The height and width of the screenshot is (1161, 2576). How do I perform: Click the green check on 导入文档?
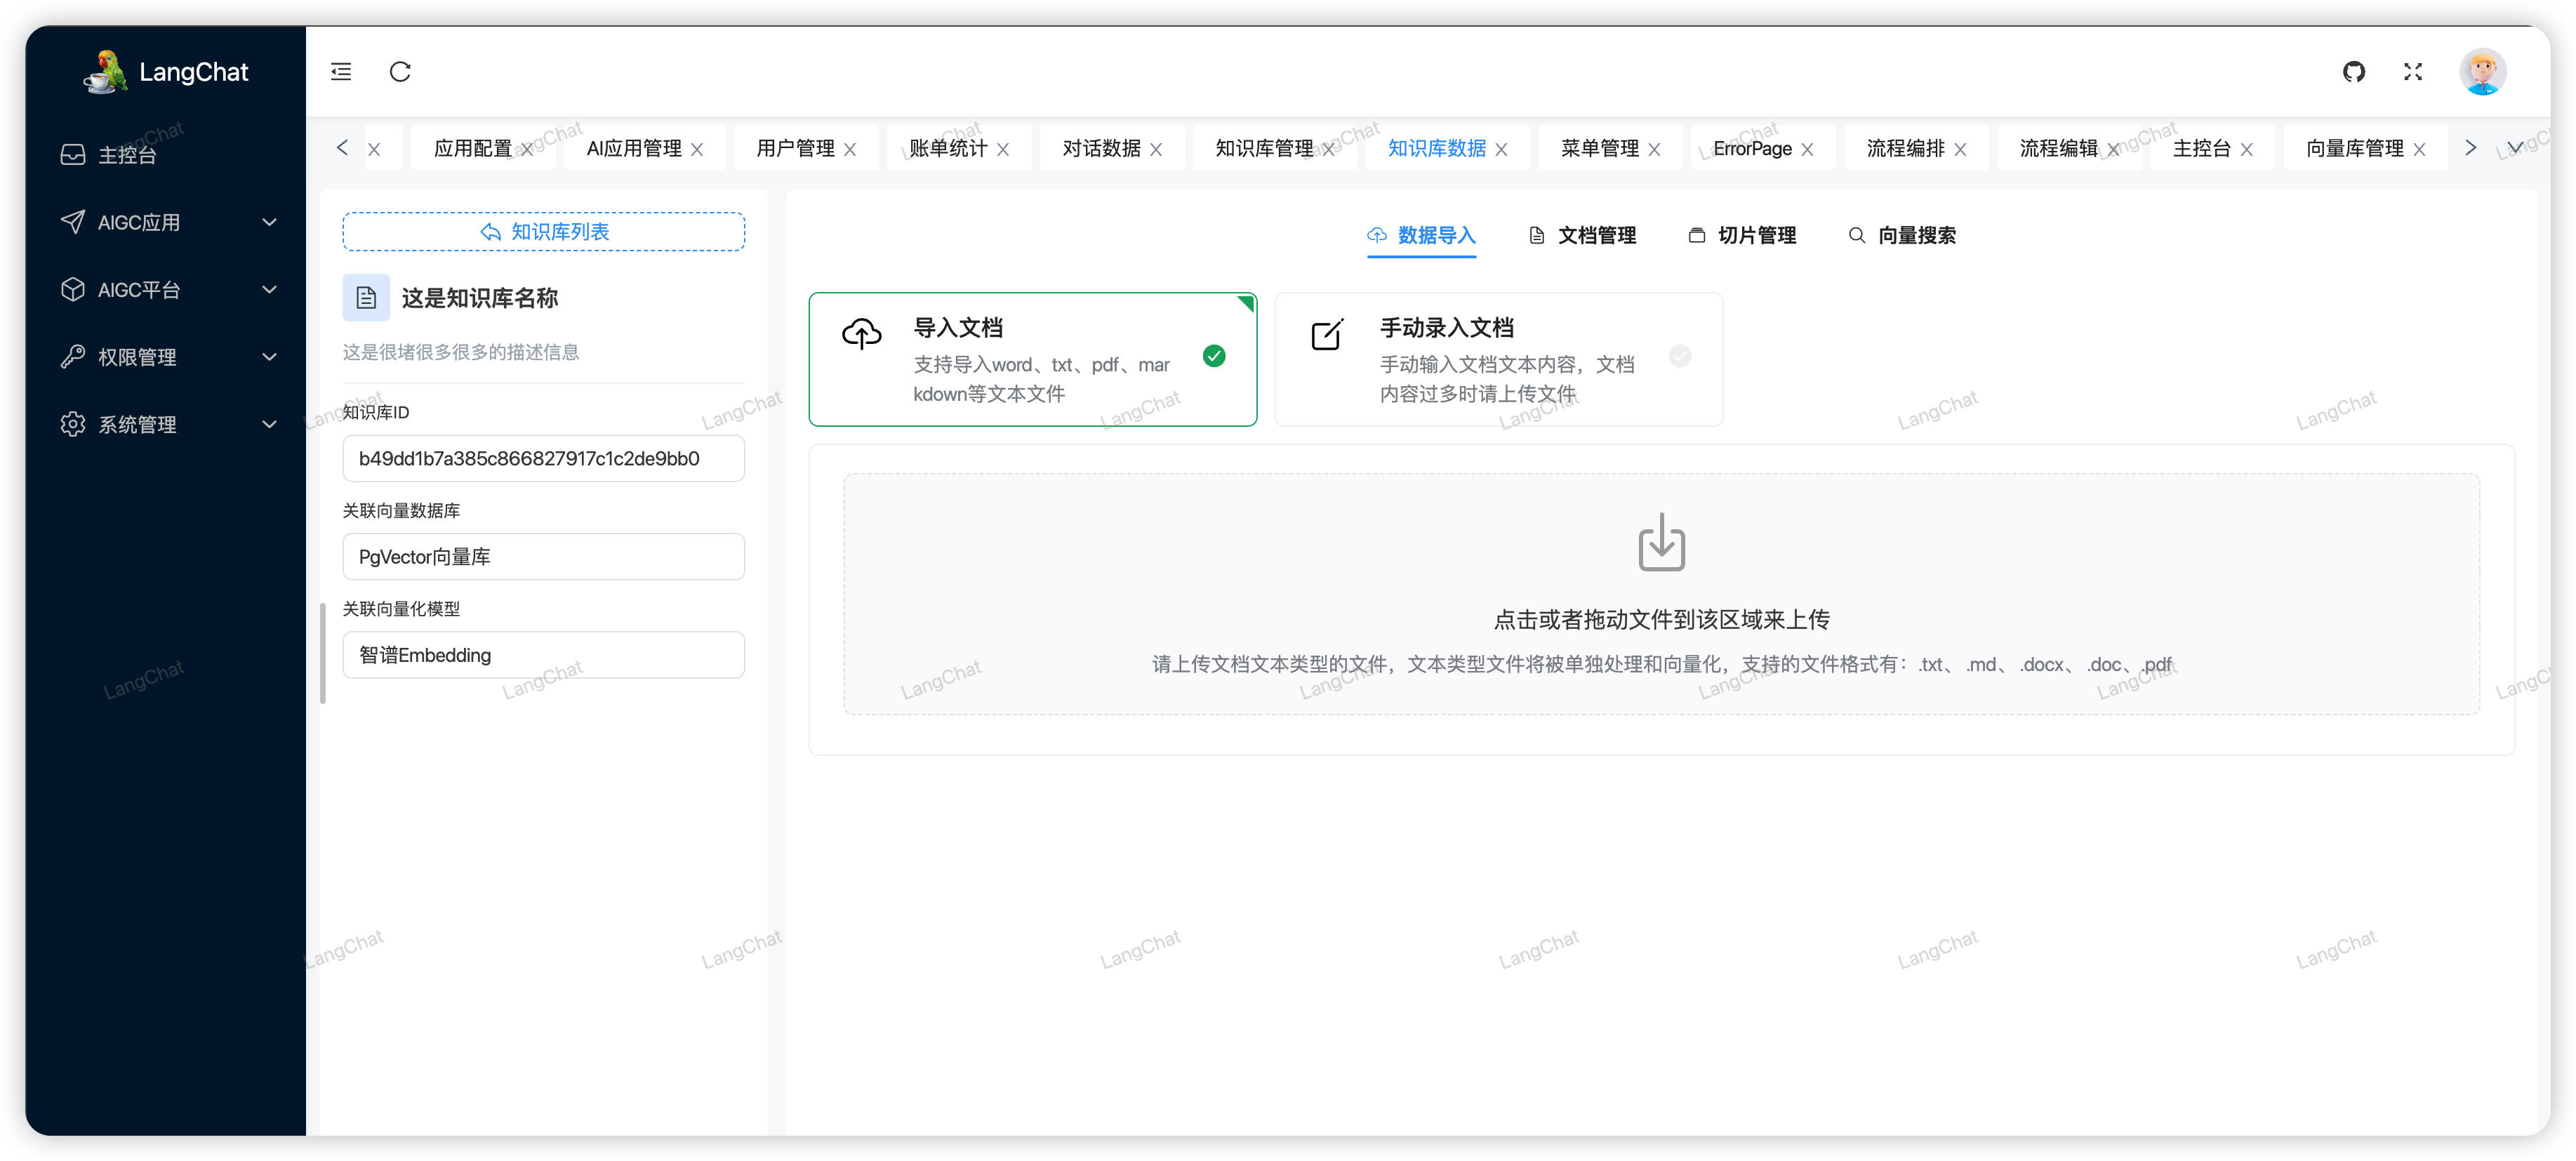click(1214, 356)
